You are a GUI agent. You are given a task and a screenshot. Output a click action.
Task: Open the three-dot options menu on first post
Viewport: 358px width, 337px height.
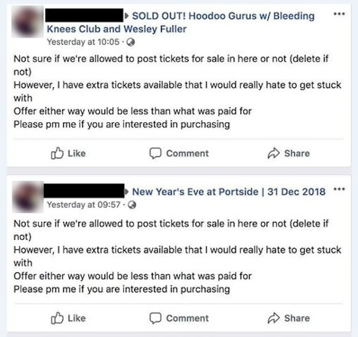point(338,15)
